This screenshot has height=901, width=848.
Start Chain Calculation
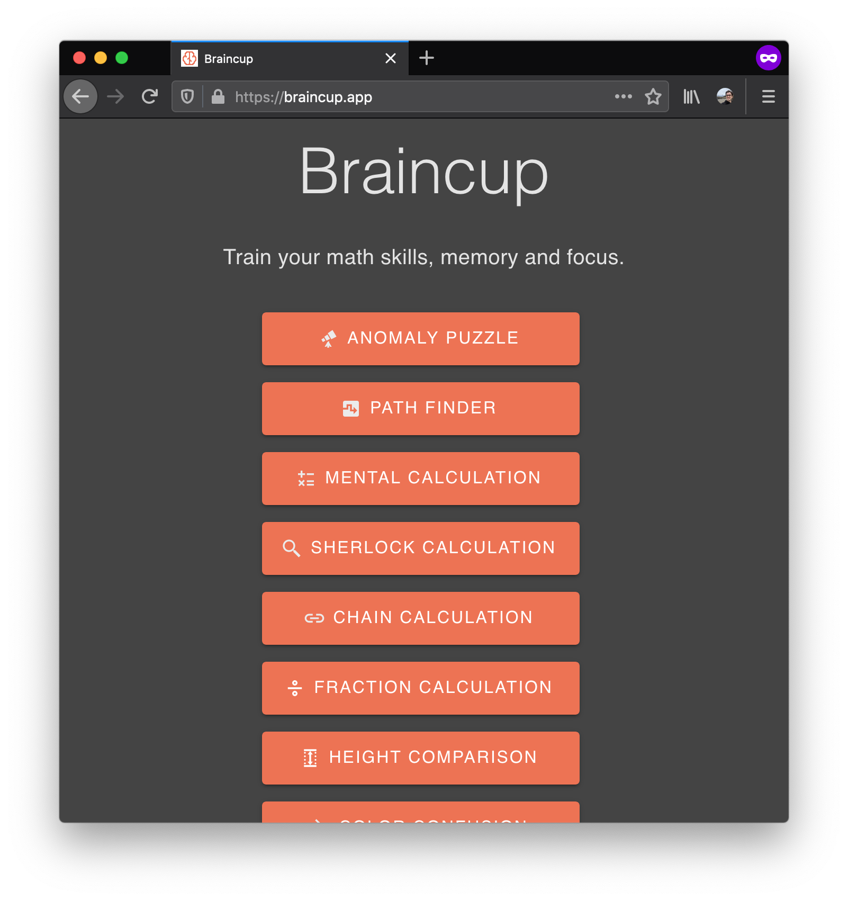click(421, 618)
